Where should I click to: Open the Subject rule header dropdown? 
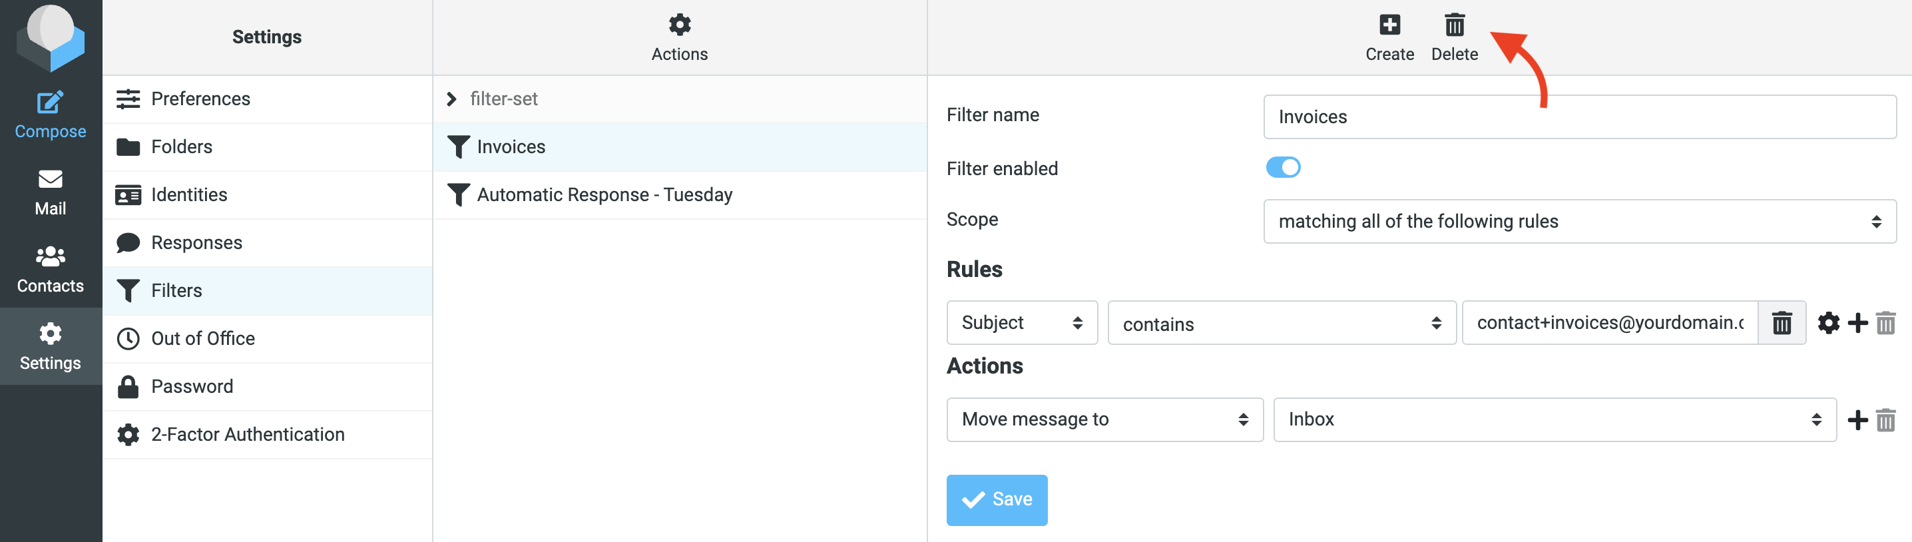click(x=1021, y=323)
